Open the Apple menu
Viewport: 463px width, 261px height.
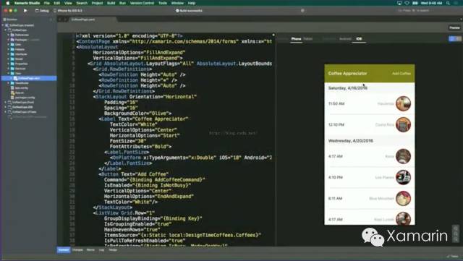point(8,3)
